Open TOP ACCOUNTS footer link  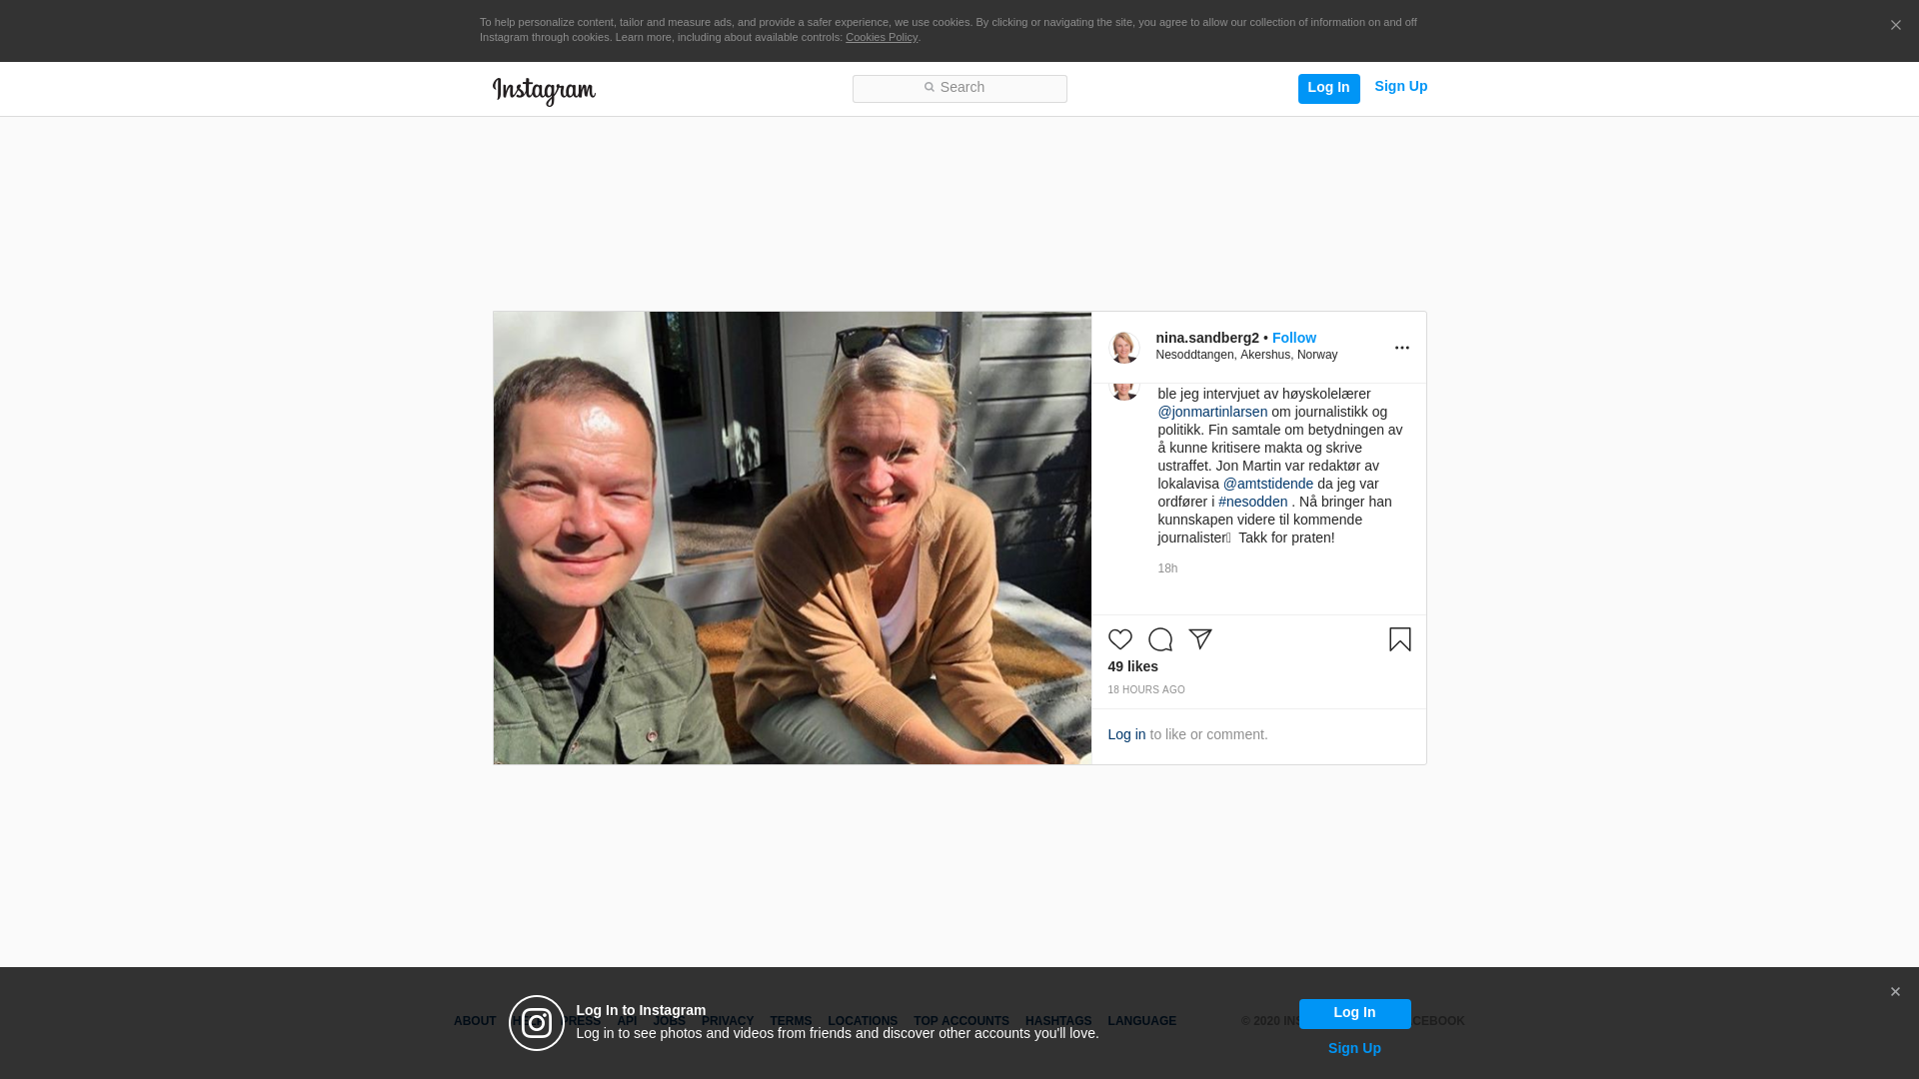coord(961,1021)
